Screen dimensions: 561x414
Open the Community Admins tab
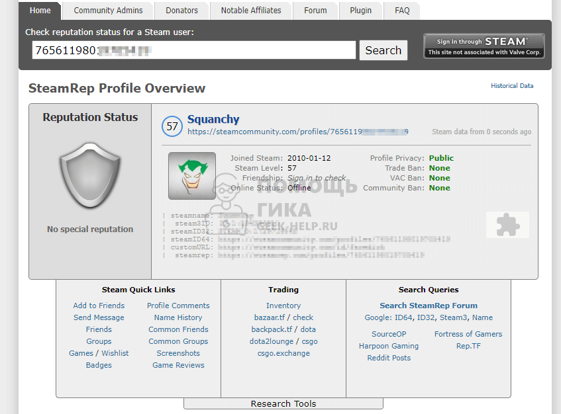[107, 11]
